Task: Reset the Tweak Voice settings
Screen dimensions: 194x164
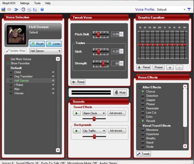Action: click(x=78, y=82)
